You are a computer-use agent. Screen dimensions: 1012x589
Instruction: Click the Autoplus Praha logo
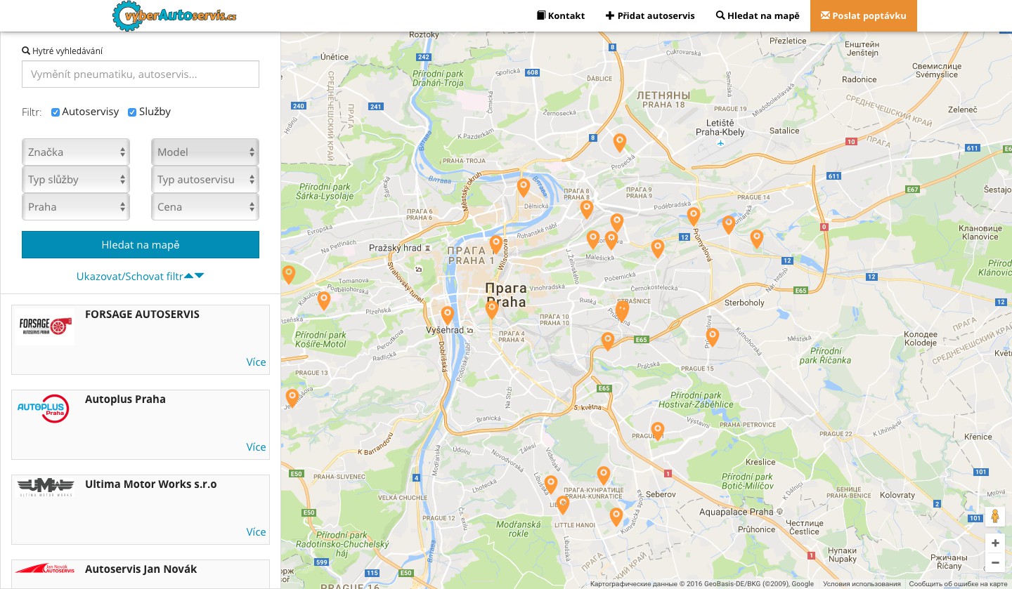click(43, 409)
